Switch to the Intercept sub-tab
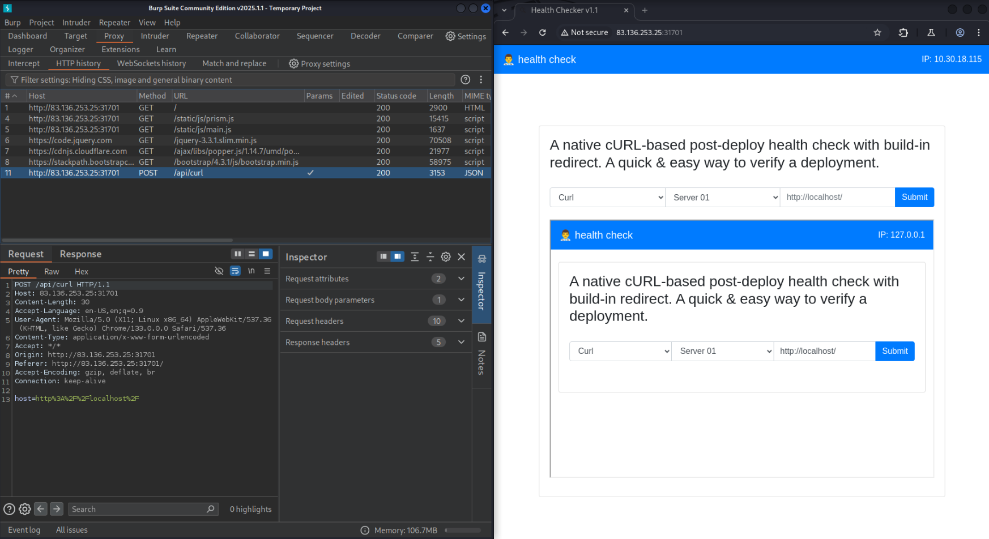This screenshot has width=989, height=539. 24,63
